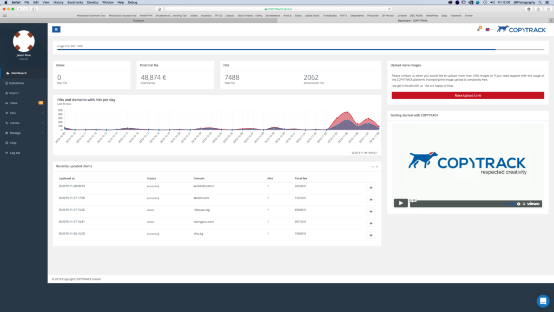Close the Recently updated claims panel
The image size is (554, 312).
tap(377, 167)
